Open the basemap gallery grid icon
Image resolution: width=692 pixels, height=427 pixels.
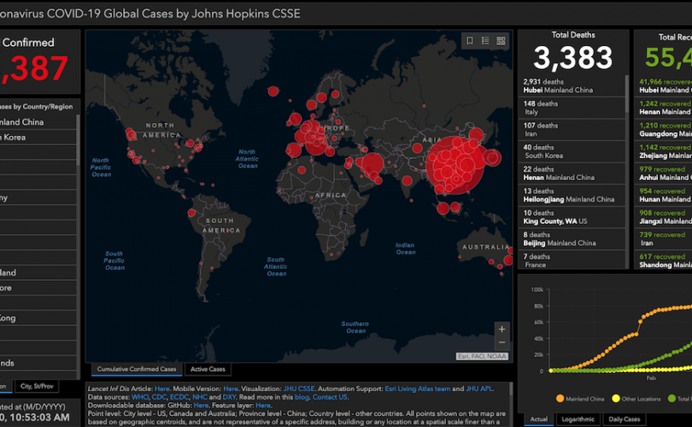coord(500,40)
